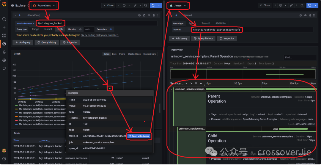Viewport: 321px width, 165px height.
Task: Switch graph style to Points
Action: [122, 54]
